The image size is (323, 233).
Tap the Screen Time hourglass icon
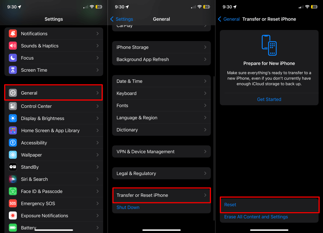point(13,70)
